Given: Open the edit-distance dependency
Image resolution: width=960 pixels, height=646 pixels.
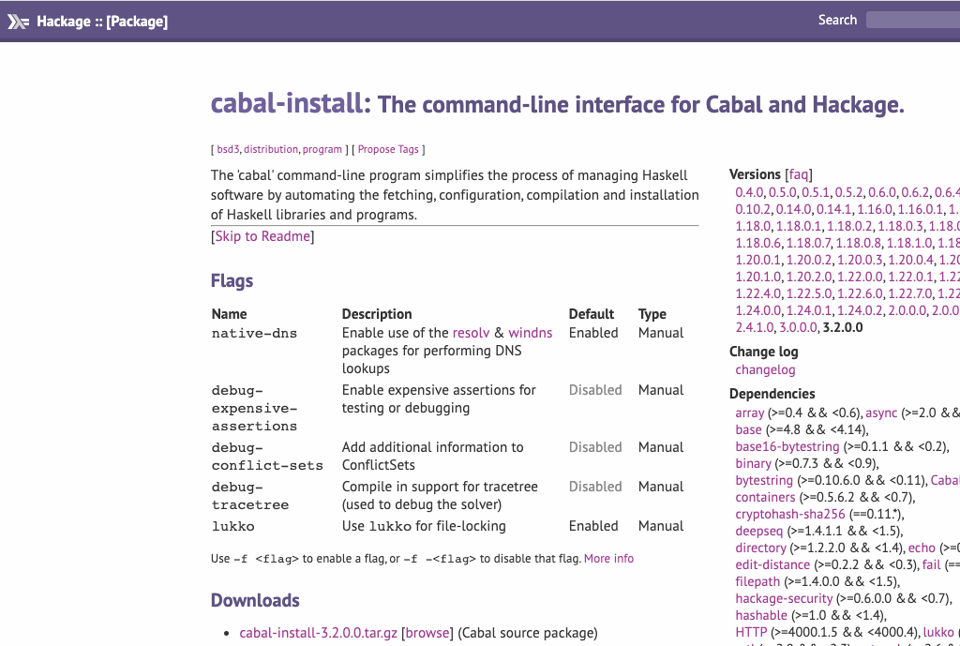Looking at the screenshot, I should coord(772,564).
